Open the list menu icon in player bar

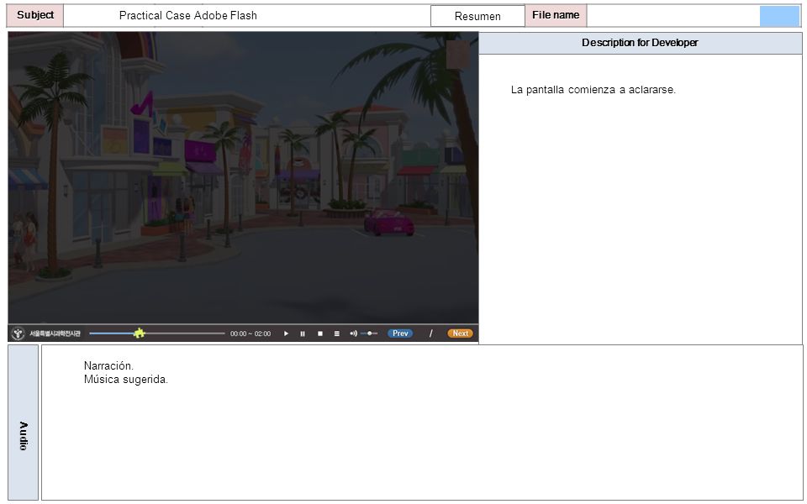coord(336,333)
